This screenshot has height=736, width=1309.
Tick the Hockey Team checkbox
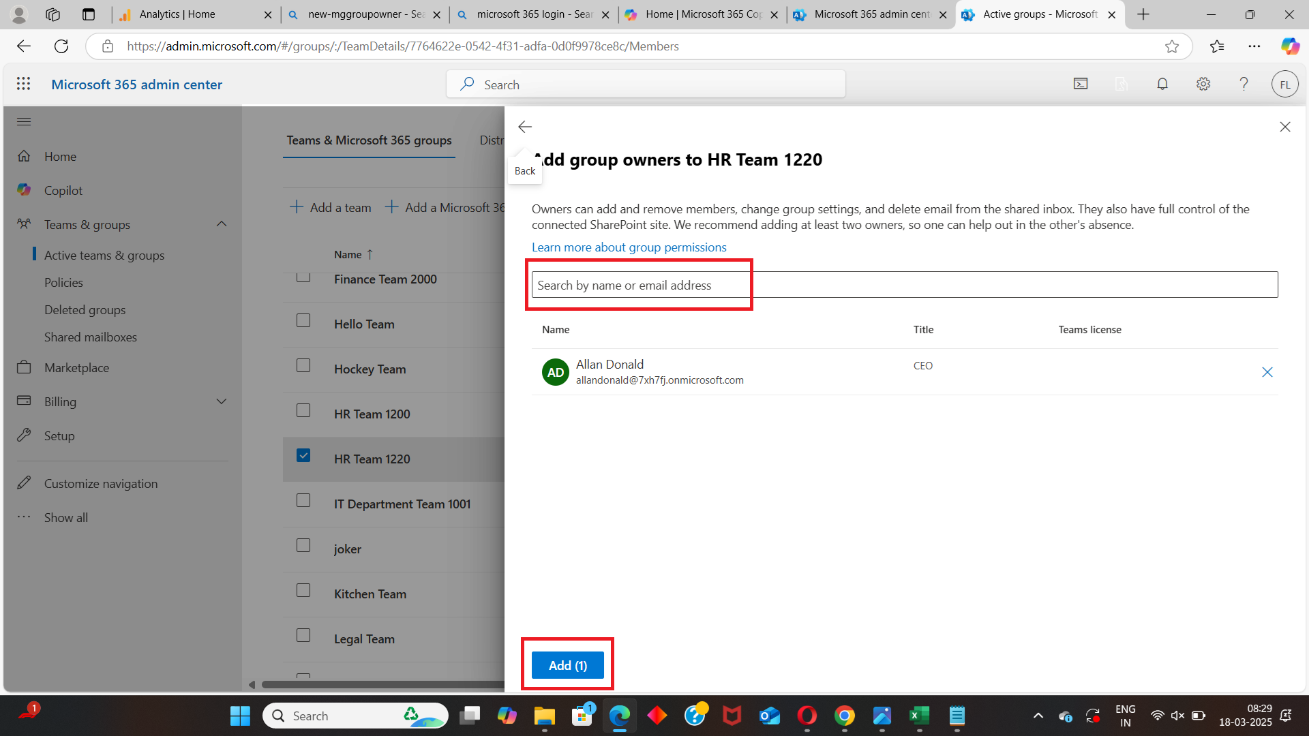tap(303, 365)
